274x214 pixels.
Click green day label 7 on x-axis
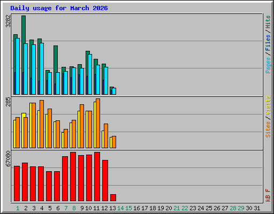click(66, 208)
